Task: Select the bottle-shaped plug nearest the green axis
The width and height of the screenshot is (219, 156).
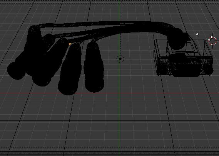Action: point(94,67)
